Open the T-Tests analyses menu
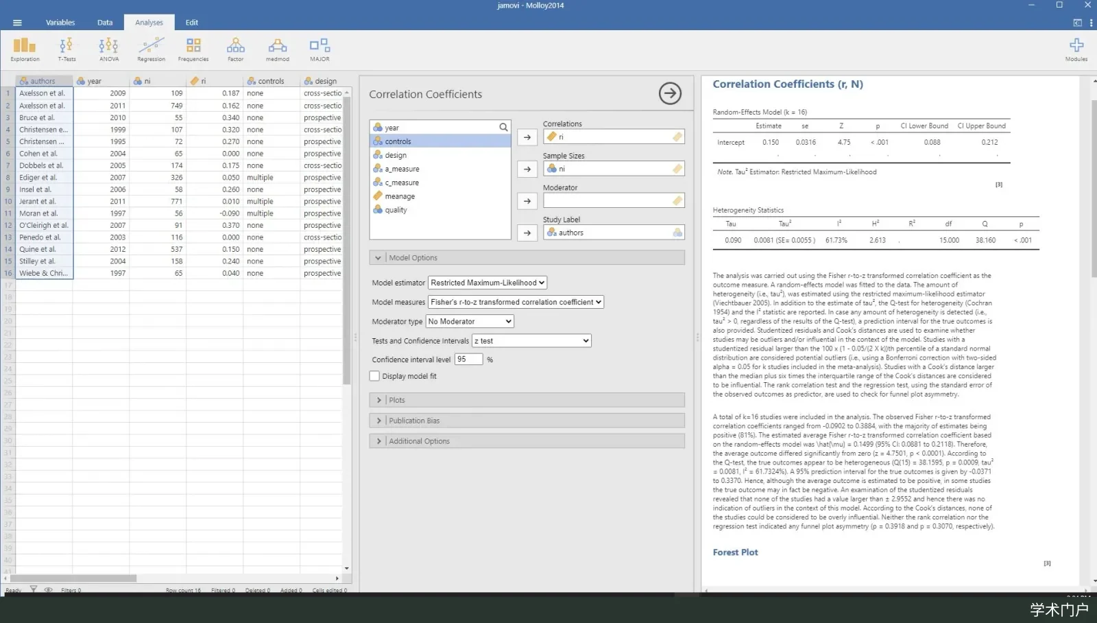Screen dimensions: 1097x623 point(67,49)
